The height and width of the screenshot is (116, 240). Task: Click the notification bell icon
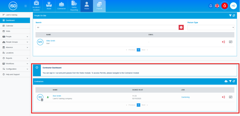(x=211, y=6)
